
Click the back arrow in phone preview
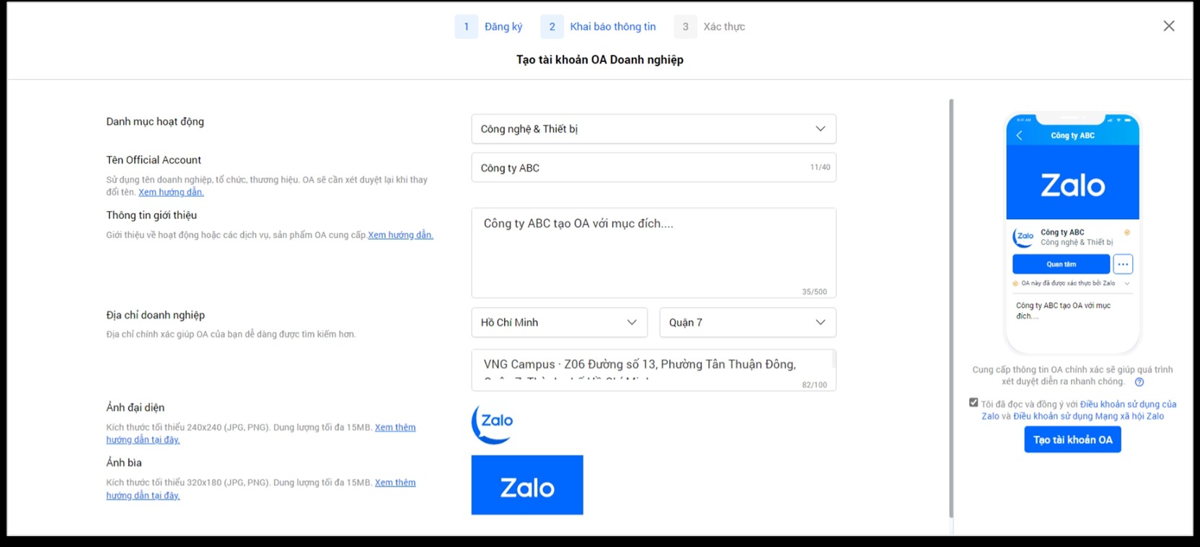1019,135
